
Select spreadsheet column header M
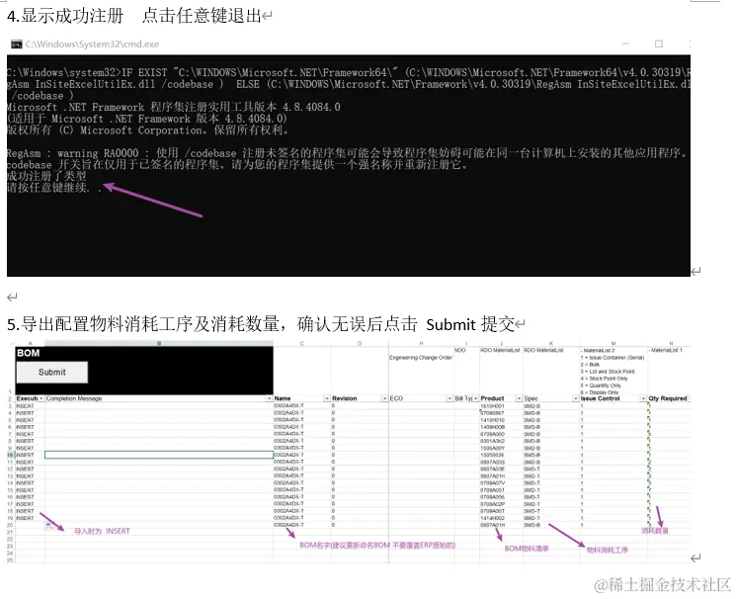coord(613,343)
